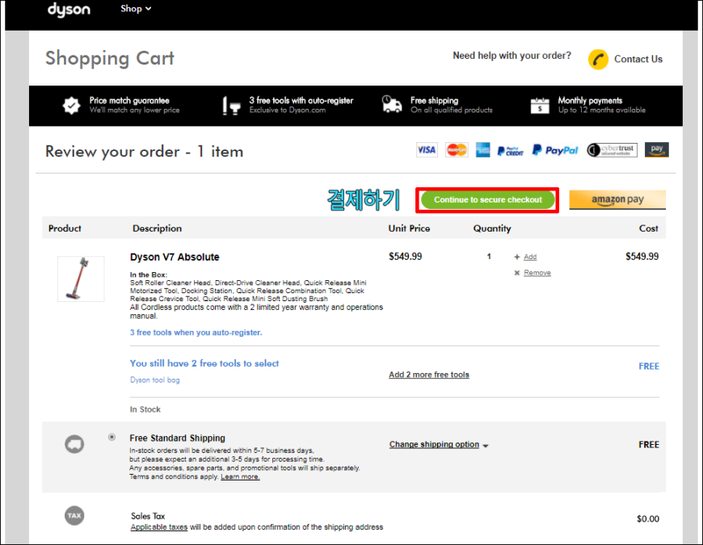This screenshot has width=703, height=545.
Task: Click the gray TAX circle icon
Action: (x=74, y=515)
